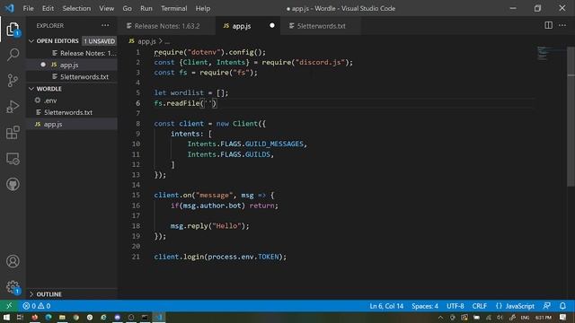The height and width of the screenshot is (323, 575).
Task: Open Task View on the taskbar
Action: pos(20,317)
